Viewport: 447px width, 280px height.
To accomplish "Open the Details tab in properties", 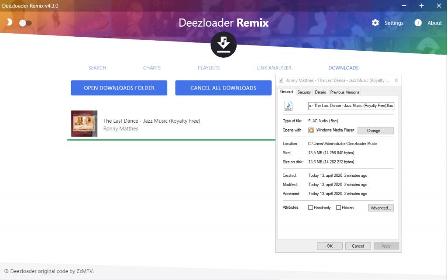I will [320, 92].
